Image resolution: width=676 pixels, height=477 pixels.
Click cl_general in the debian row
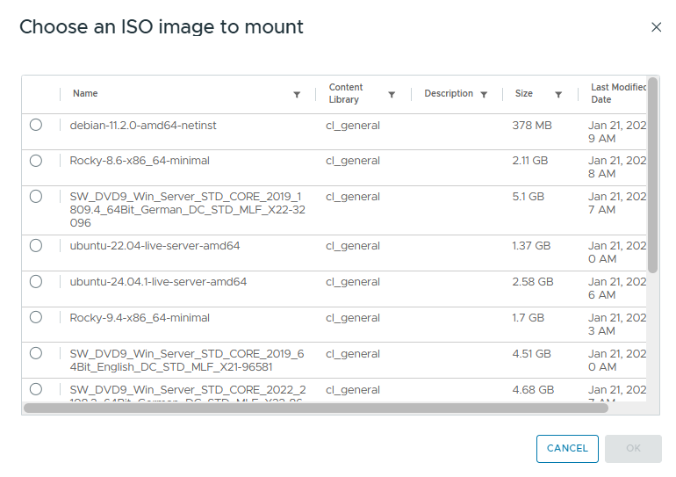(353, 126)
